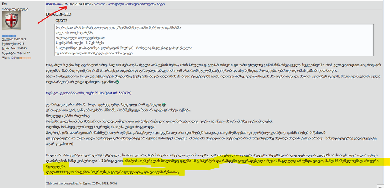The image size is (390, 188).
Task: Click the ჯგუფი: Members group text
Action: point(14,39)
